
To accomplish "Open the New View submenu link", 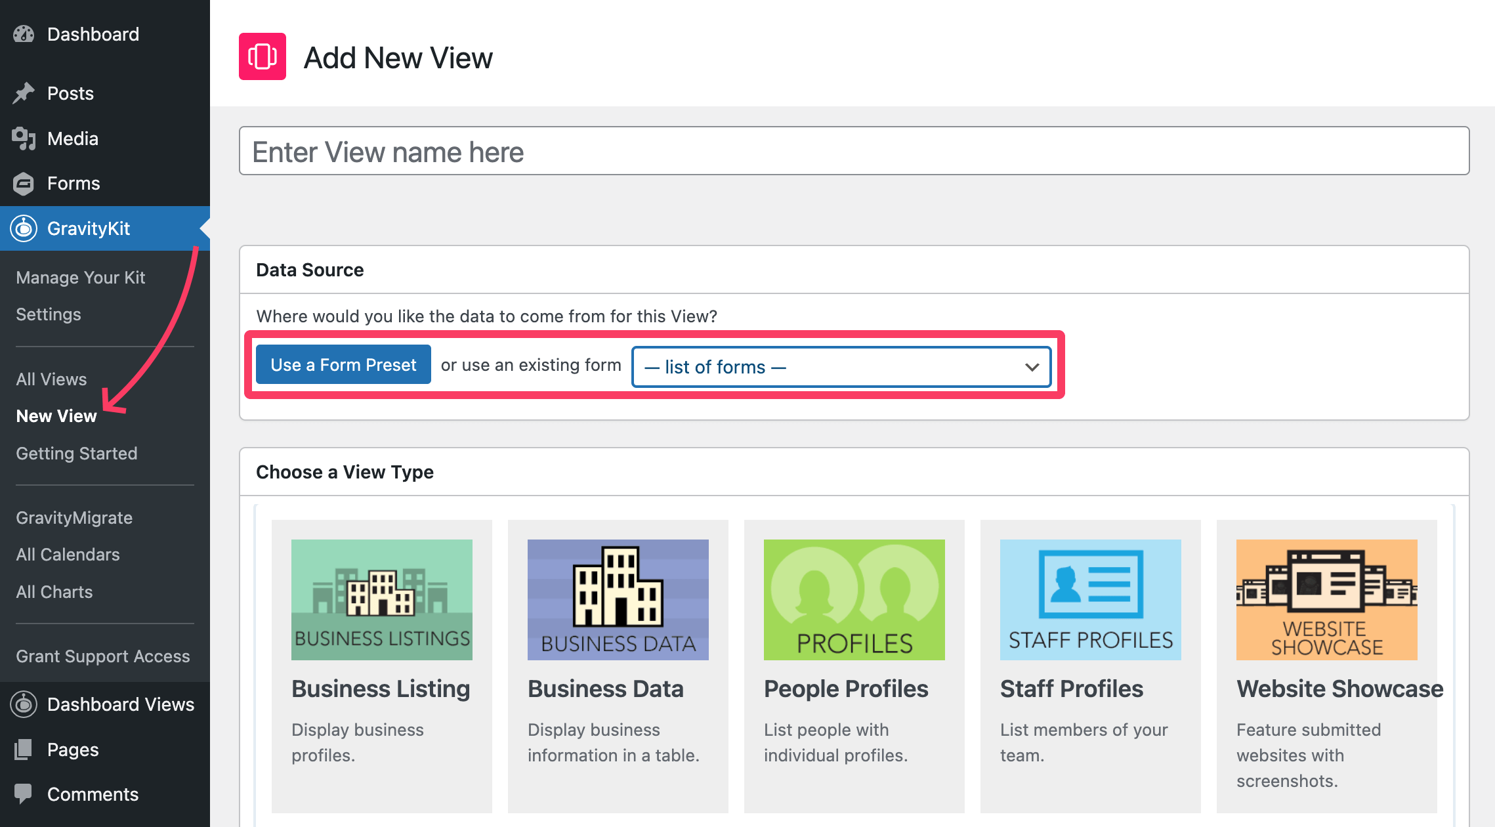I will coord(56,416).
